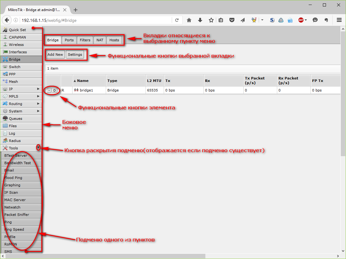Click the Evernote elephant icon
Screen dimensions: 346x259
326,20
